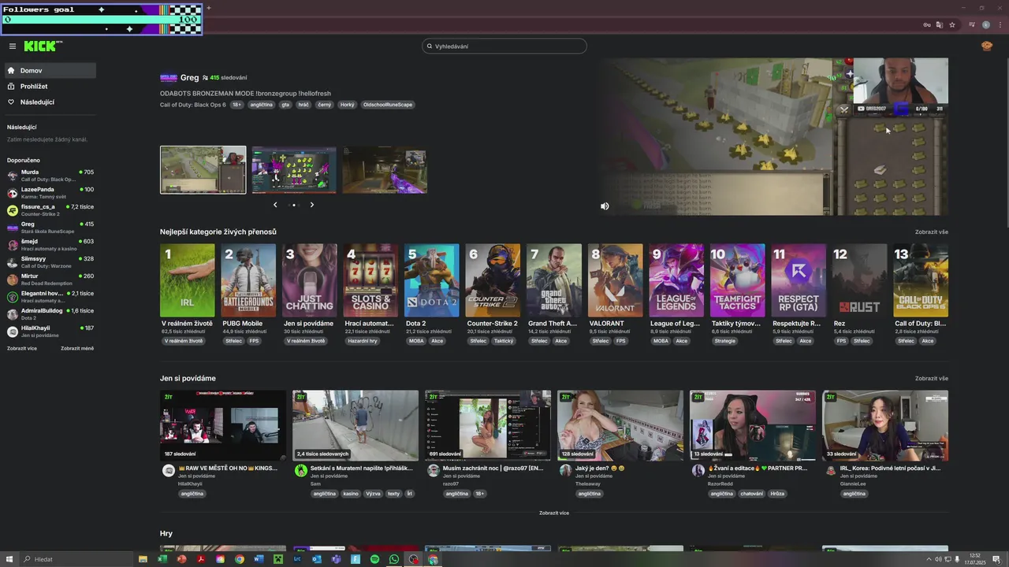Open the Slots & Casino category card
The image size is (1009, 567).
pyautogui.click(x=370, y=280)
